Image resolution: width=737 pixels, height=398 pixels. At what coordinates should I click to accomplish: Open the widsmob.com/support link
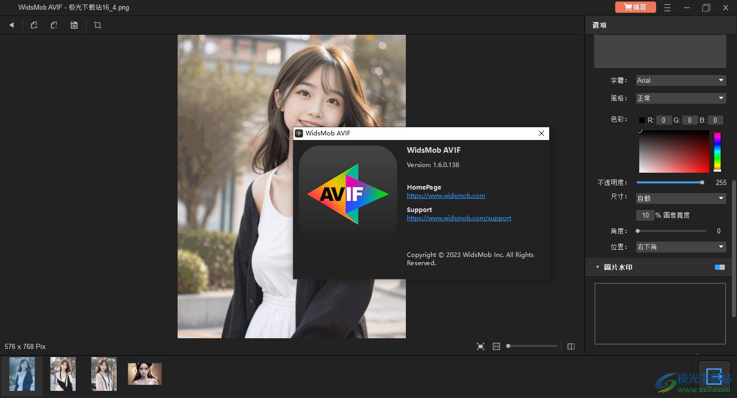459,218
